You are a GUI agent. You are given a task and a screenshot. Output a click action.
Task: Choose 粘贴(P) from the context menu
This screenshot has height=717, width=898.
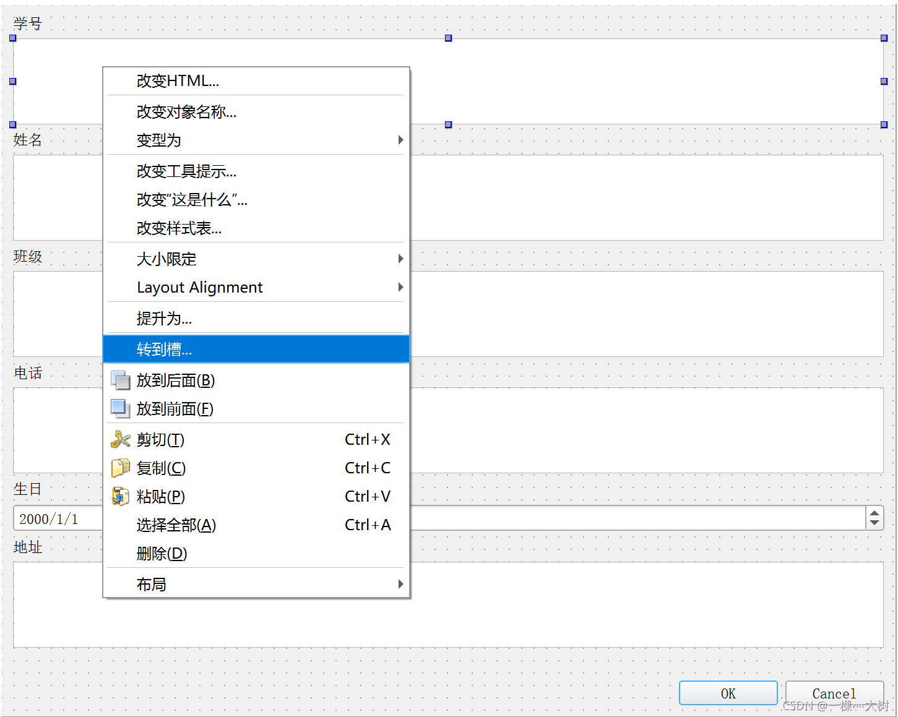coord(256,497)
